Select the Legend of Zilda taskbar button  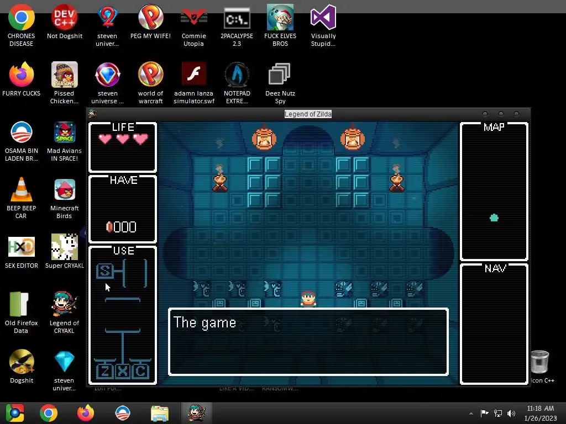click(197, 413)
